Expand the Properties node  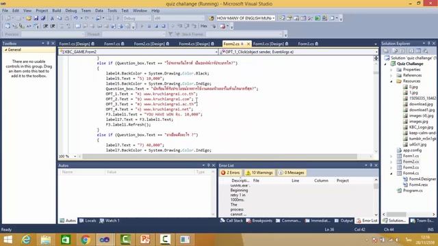391,70
